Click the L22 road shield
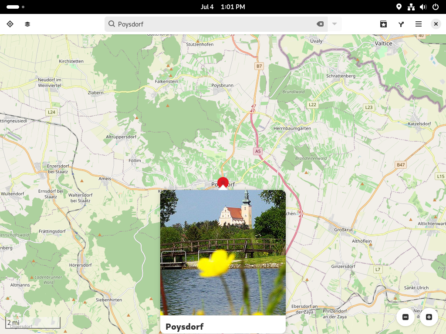Screen dimensions: 446x334 point(312,105)
